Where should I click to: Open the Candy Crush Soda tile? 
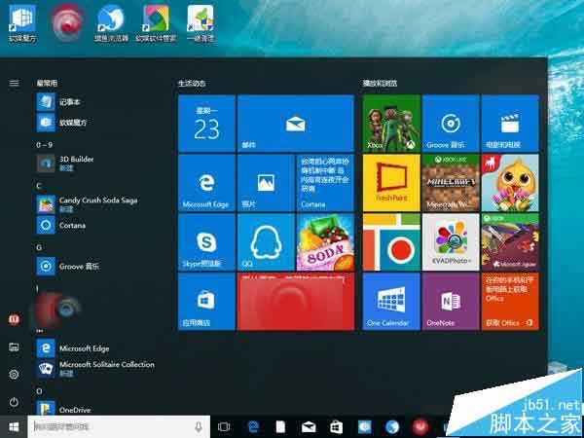[325, 242]
